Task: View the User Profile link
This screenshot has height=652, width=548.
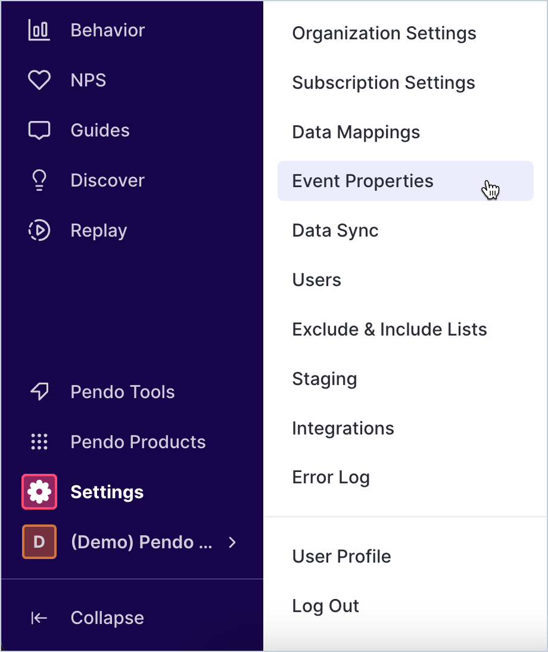Action: point(342,557)
